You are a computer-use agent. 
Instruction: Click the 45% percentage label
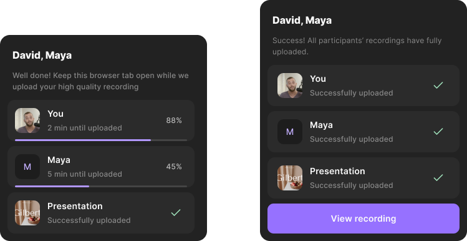[174, 167]
